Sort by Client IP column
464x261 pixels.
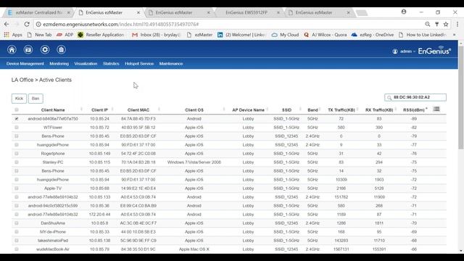click(x=100, y=109)
